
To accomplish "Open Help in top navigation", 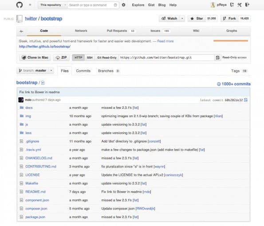I will click(x=173, y=5).
